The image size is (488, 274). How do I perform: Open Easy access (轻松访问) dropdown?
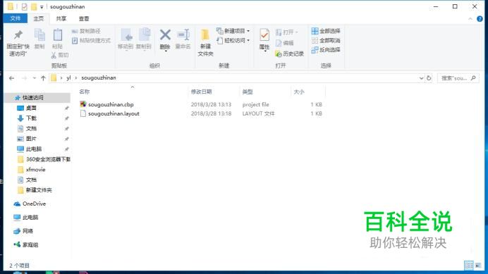[233, 40]
